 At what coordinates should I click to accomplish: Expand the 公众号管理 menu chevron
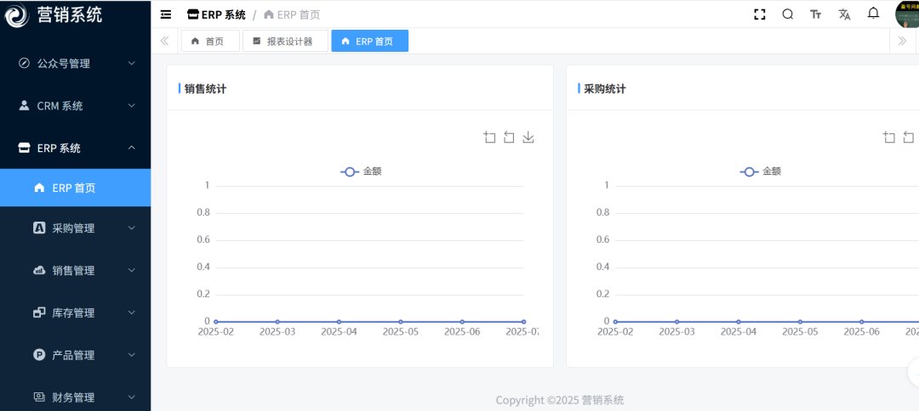[132, 63]
